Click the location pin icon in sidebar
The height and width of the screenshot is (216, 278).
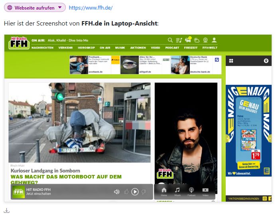click(266, 61)
